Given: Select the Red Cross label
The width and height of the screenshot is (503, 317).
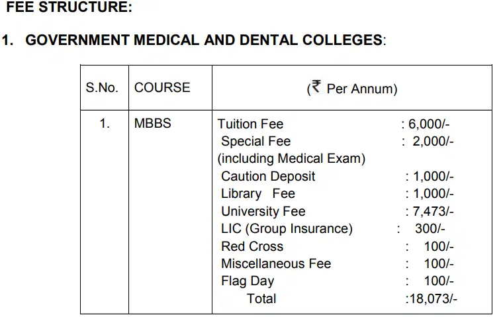Looking at the screenshot, I should pos(252,246).
